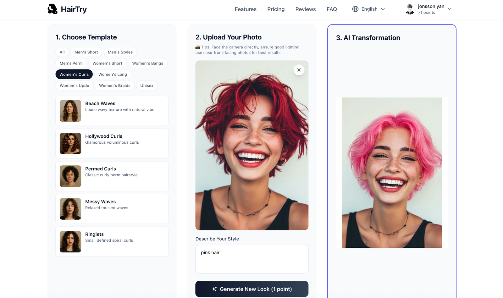
Task: Click 'Loose wavy texture with natural vibe' text
Action: pyautogui.click(x=120, y=110)
